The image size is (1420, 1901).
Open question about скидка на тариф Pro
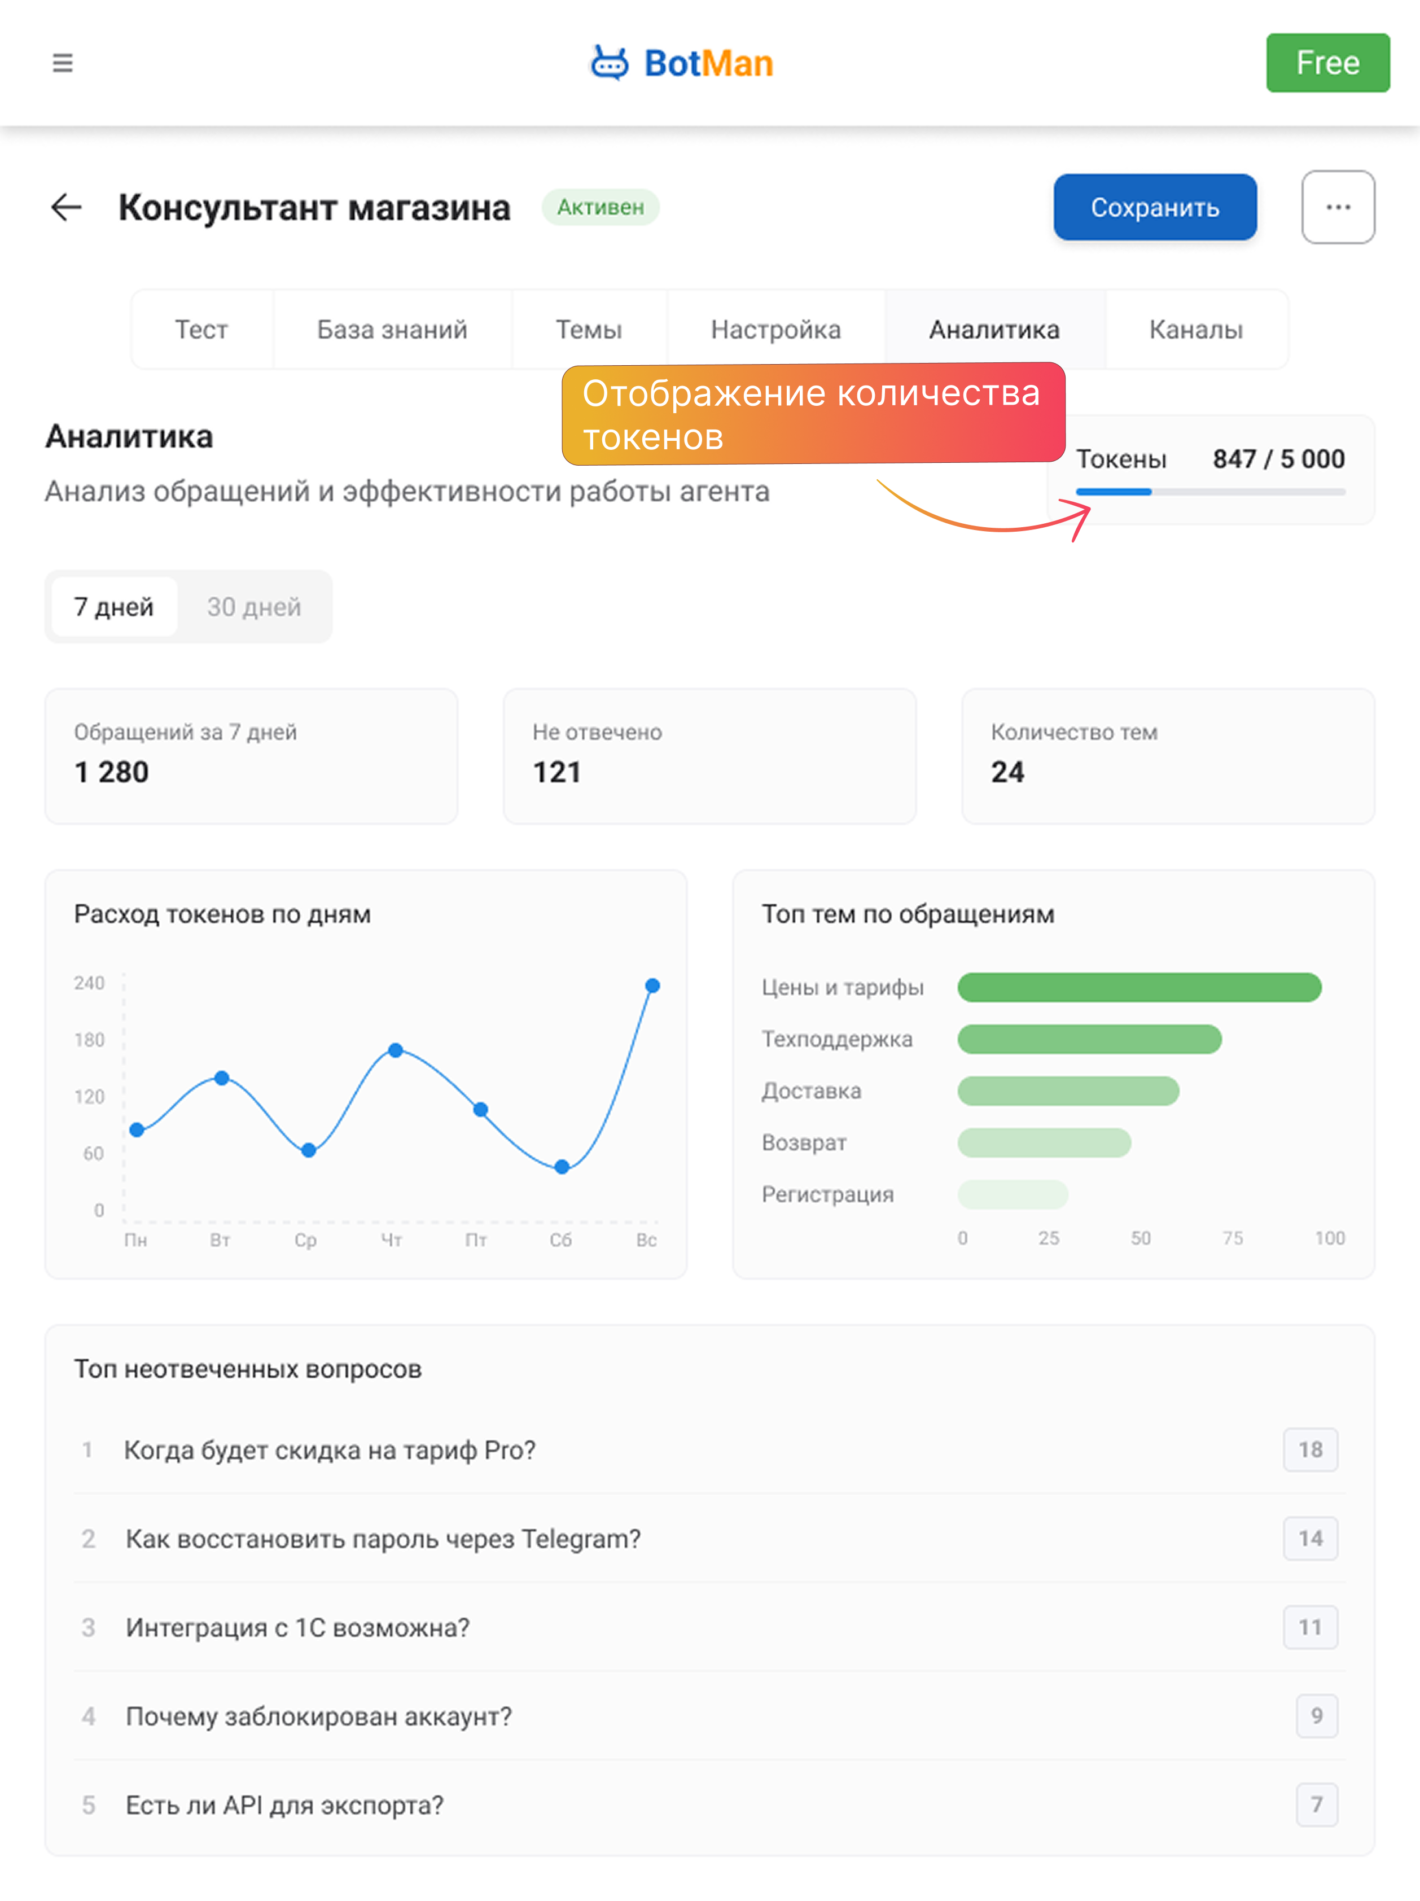point(330,1450)
